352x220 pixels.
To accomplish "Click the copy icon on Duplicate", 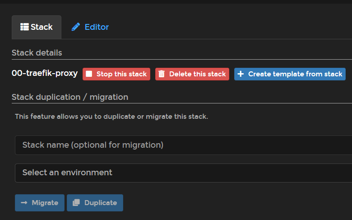I will [76, 202].
